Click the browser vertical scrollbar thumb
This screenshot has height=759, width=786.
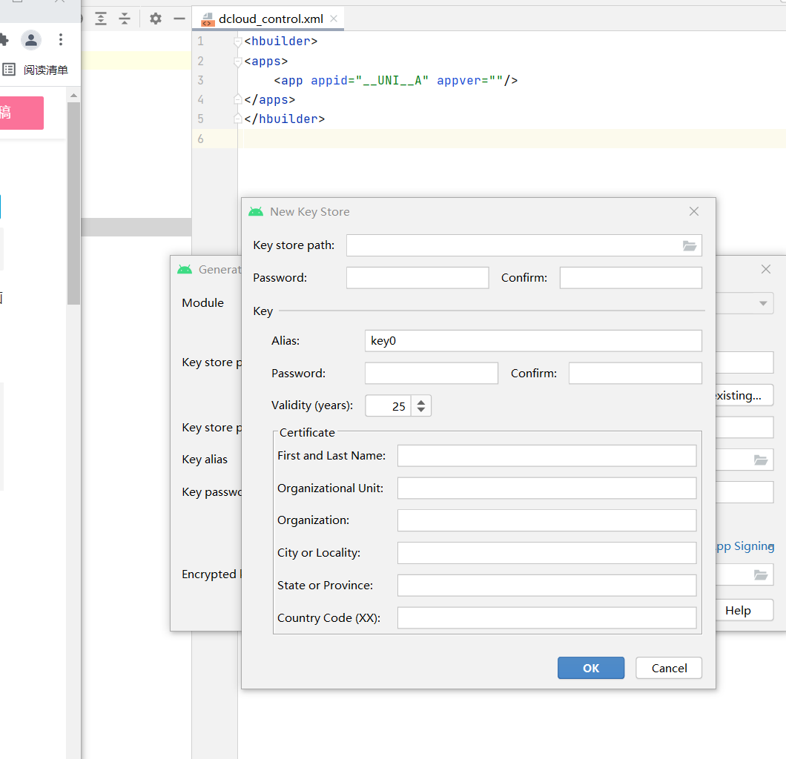(73, 203)
